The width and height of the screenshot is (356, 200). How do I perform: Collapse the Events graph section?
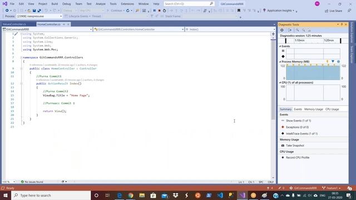click(x=280, y=46)
